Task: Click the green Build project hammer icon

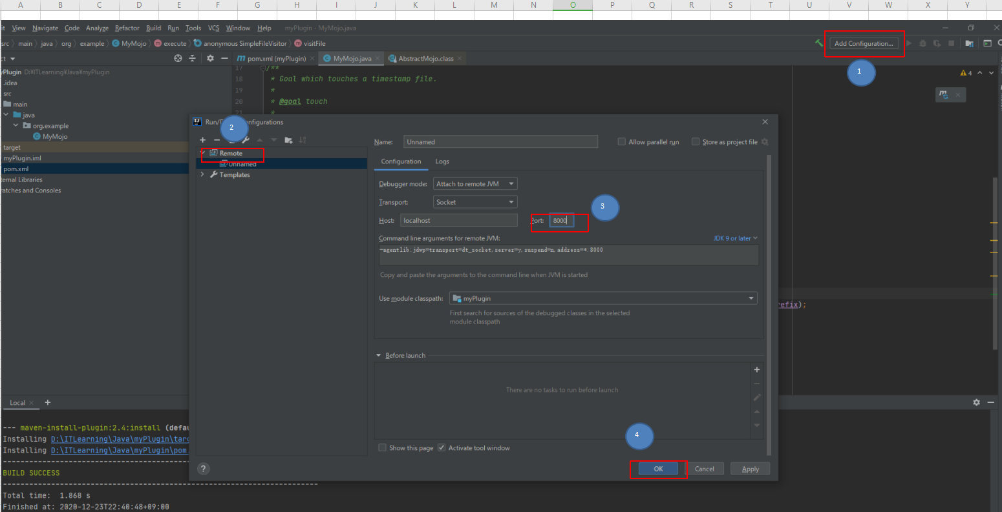Action: 819,43
